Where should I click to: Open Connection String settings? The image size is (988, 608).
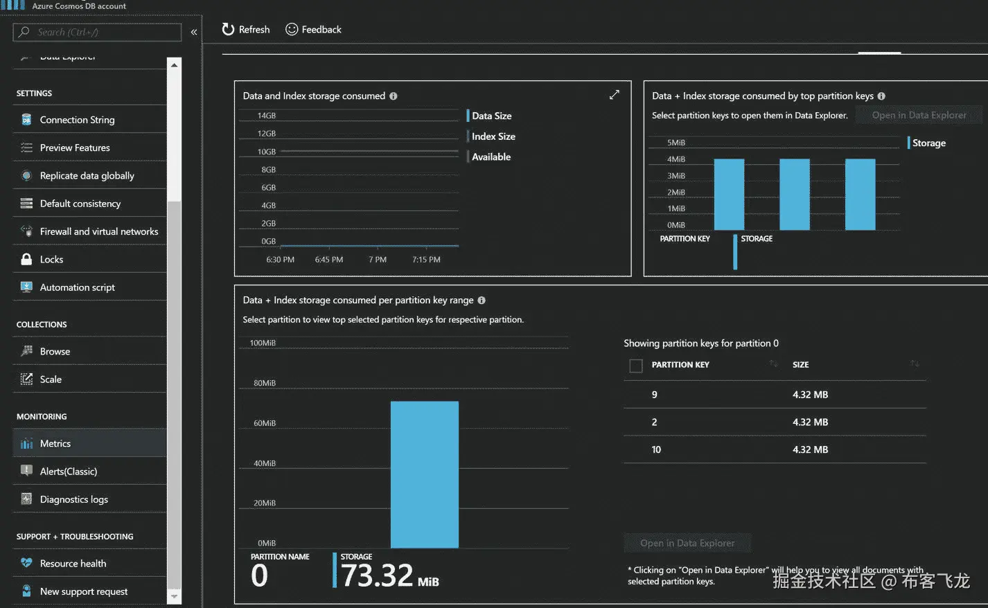90,120
